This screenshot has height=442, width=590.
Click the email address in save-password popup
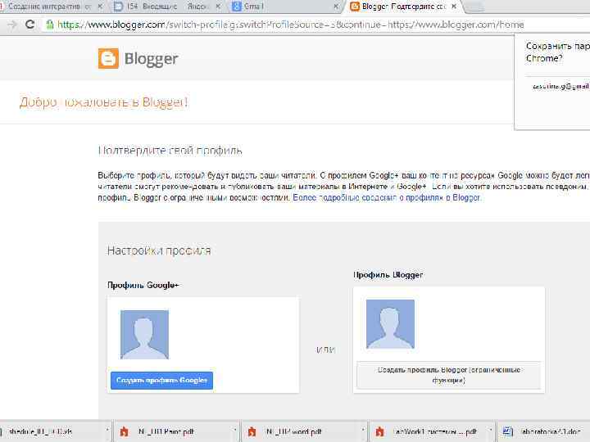(x=560, y=87)
